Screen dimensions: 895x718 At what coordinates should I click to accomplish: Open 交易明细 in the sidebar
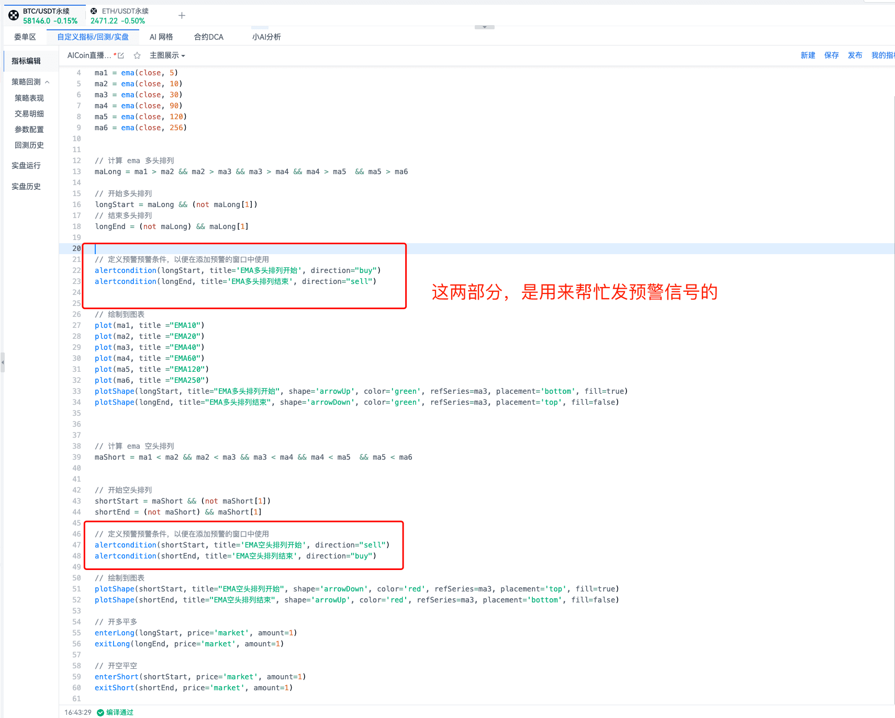29,114
